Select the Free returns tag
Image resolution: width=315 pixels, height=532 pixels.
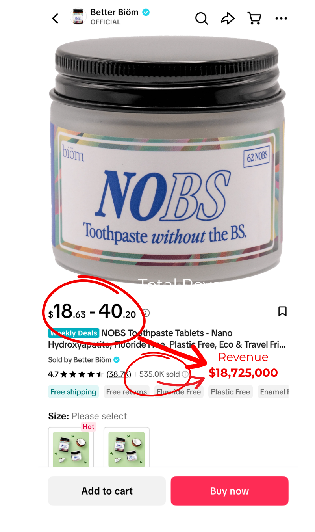[x=126, y=392]
